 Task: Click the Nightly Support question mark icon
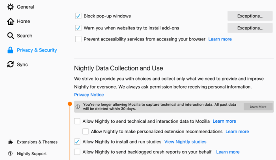click(10, 154)
